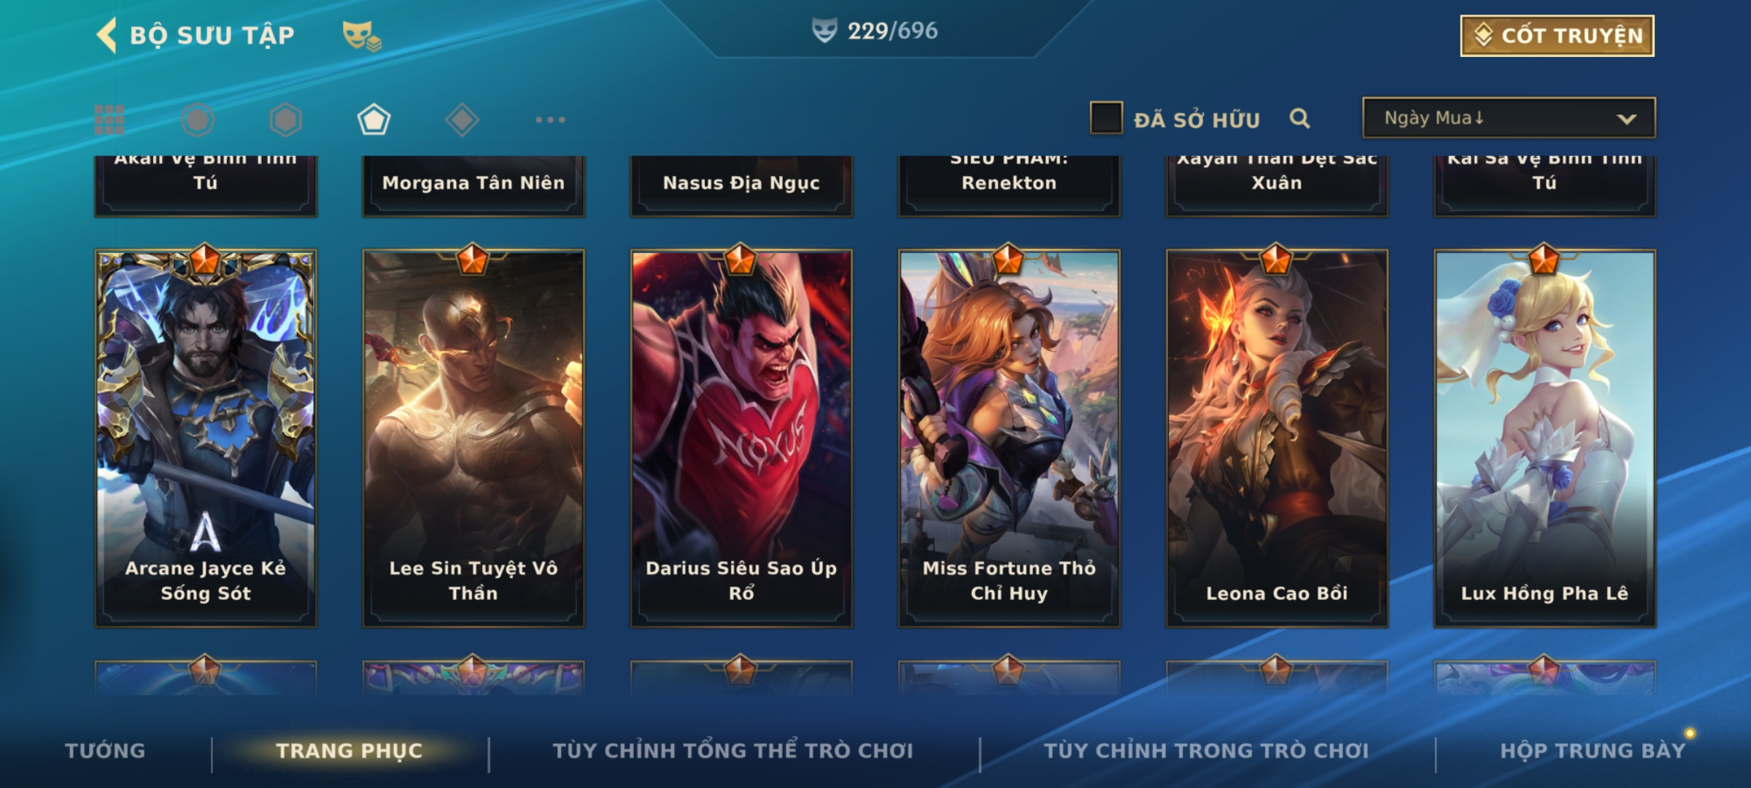Select the Darius Siêu Sao Úp Rổ skin
This screenshot has height=788, width=1751.
pyautogui.click(x=741, y=438)
